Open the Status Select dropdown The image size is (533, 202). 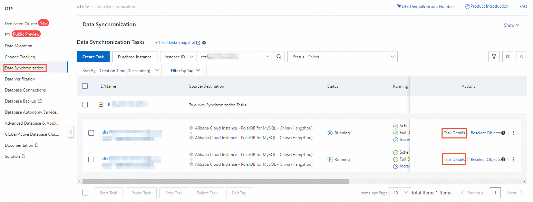(x=342, y=57)
